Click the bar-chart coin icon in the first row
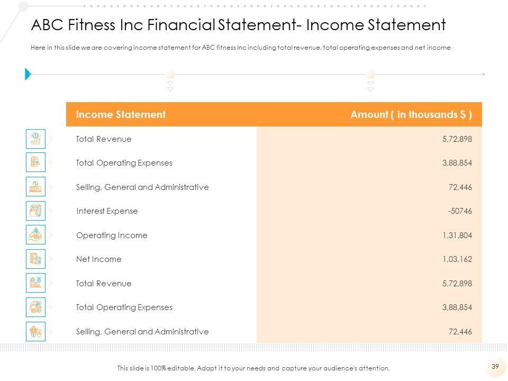 35,139
